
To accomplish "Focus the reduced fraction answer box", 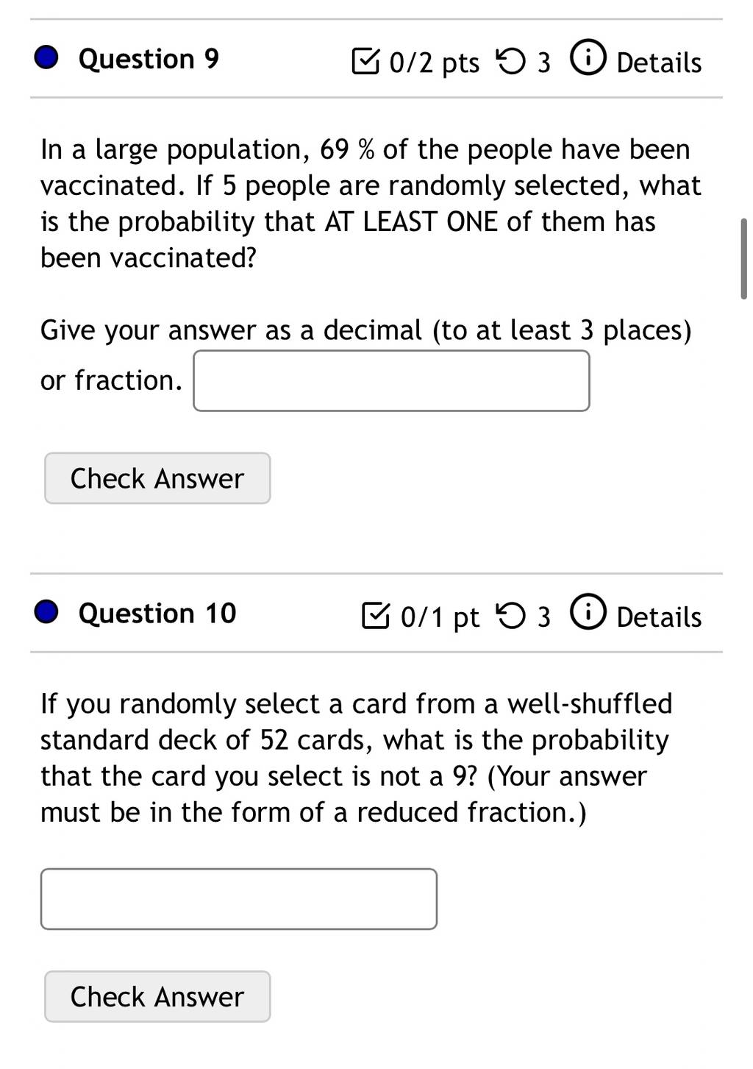I will 239,898.
